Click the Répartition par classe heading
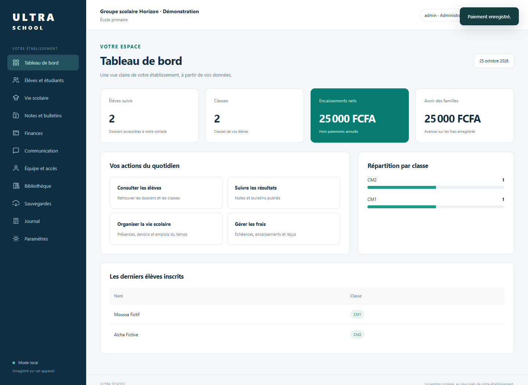This screenshot has height=385, width=528. [x=398, y=166]
